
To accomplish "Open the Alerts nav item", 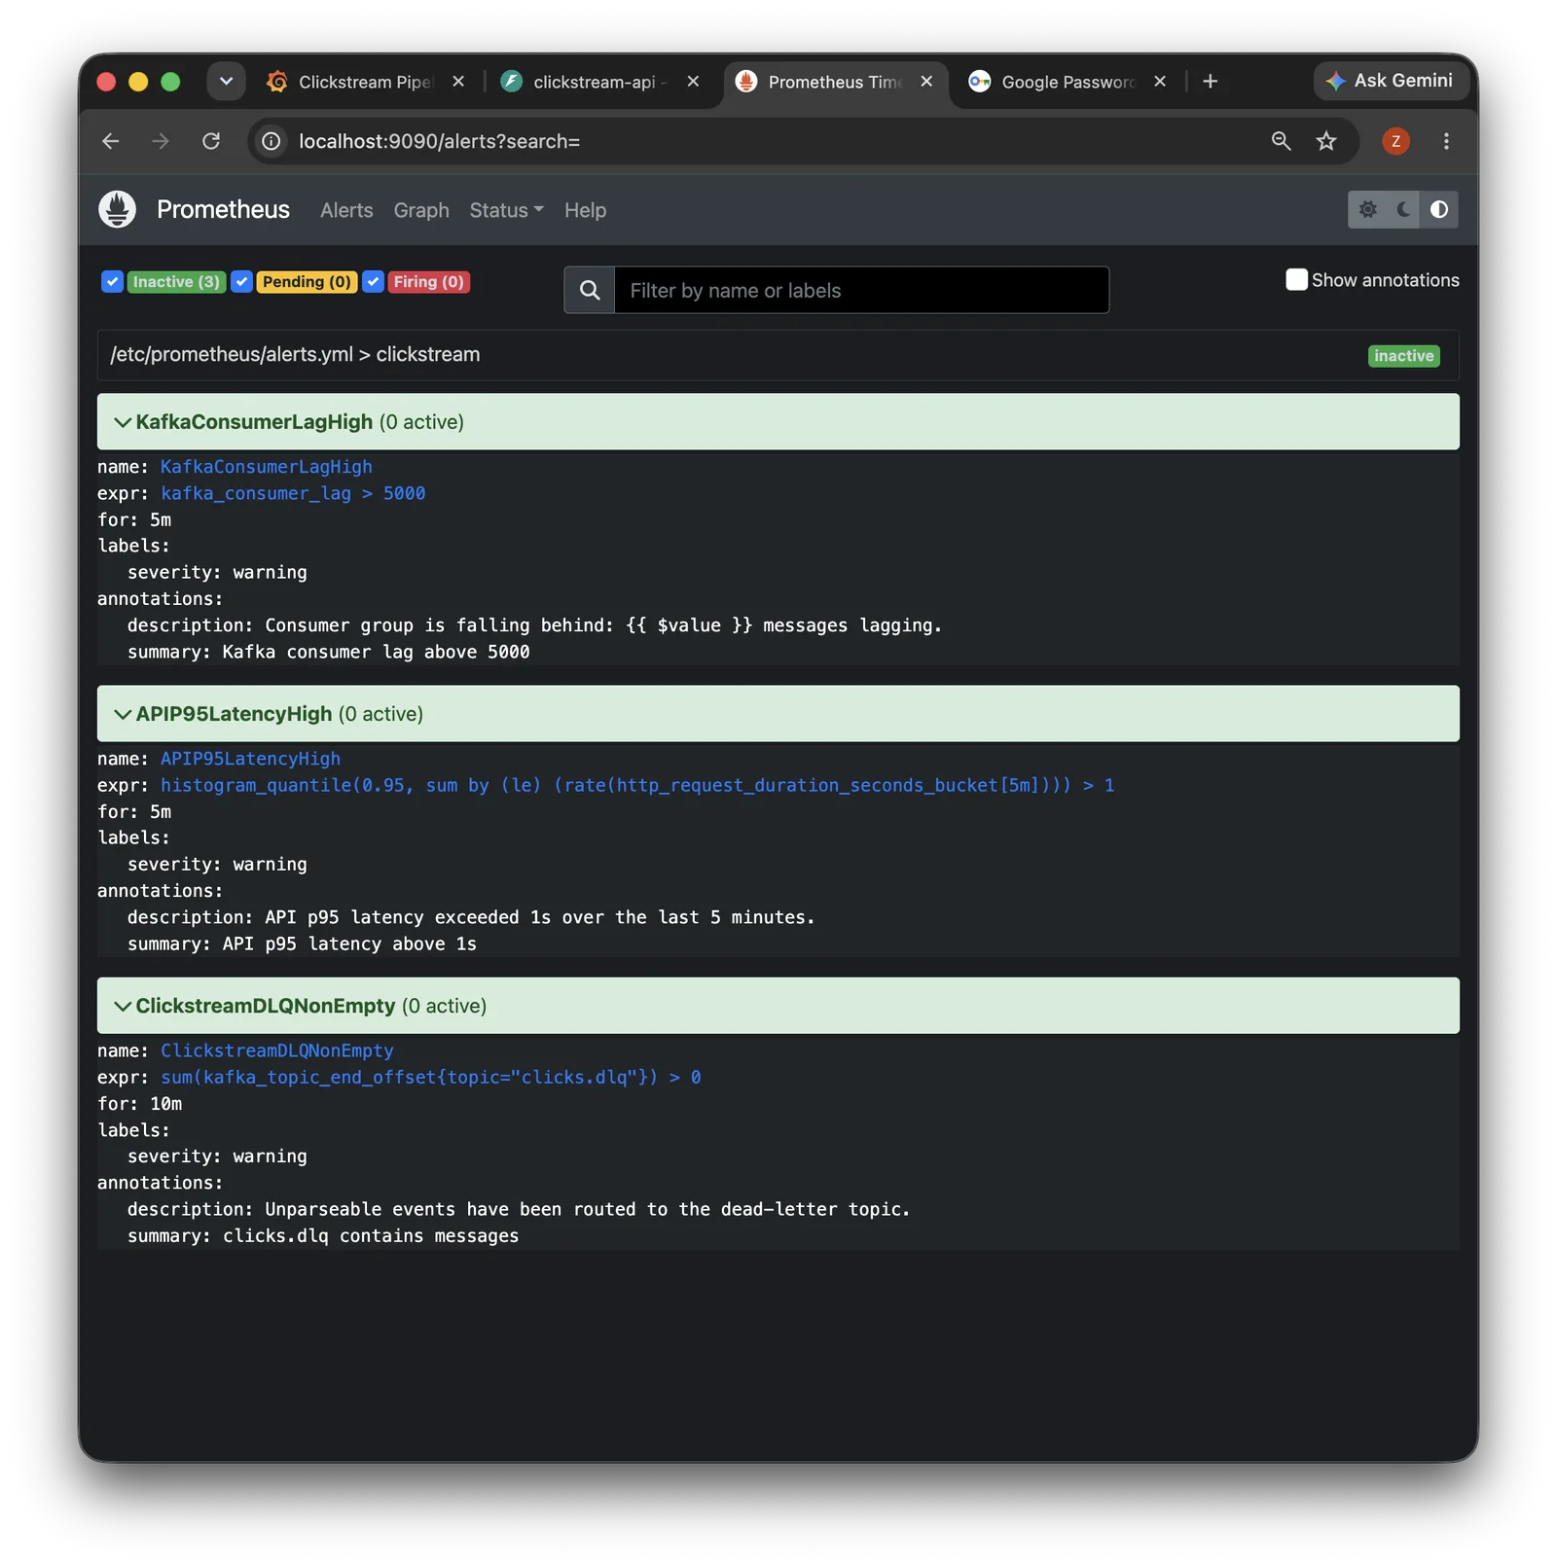I will click(346, 210).
